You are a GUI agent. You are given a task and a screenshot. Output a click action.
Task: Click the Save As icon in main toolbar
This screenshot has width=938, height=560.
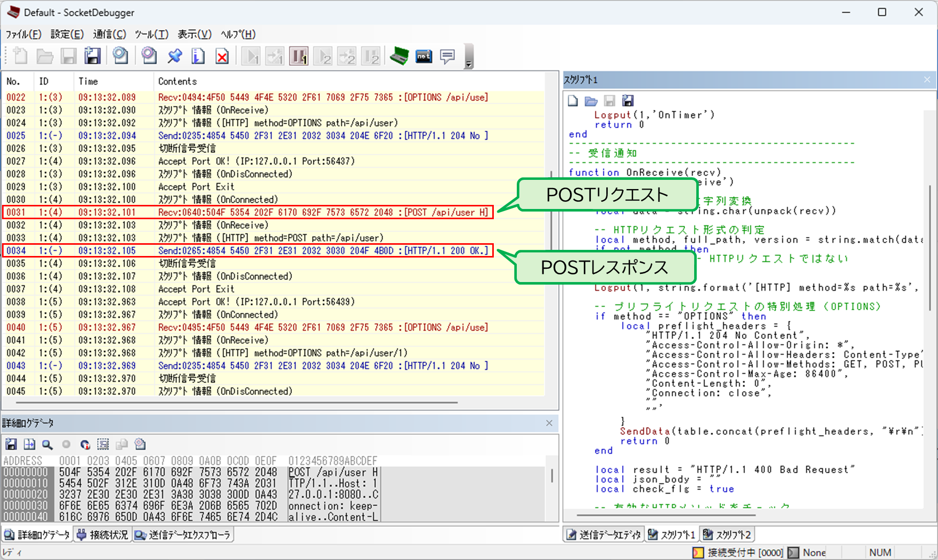point(93,56)
